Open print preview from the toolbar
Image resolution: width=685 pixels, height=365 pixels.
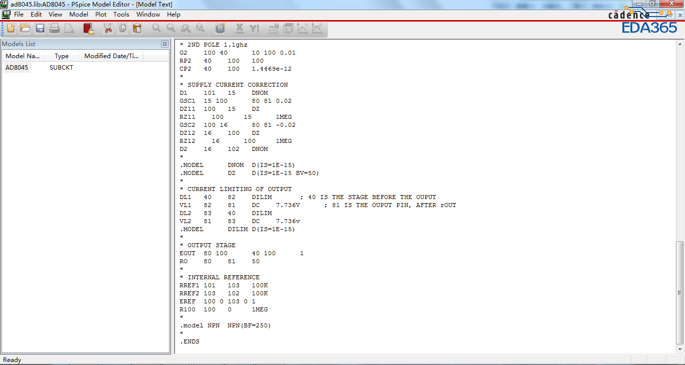[69, 29]
